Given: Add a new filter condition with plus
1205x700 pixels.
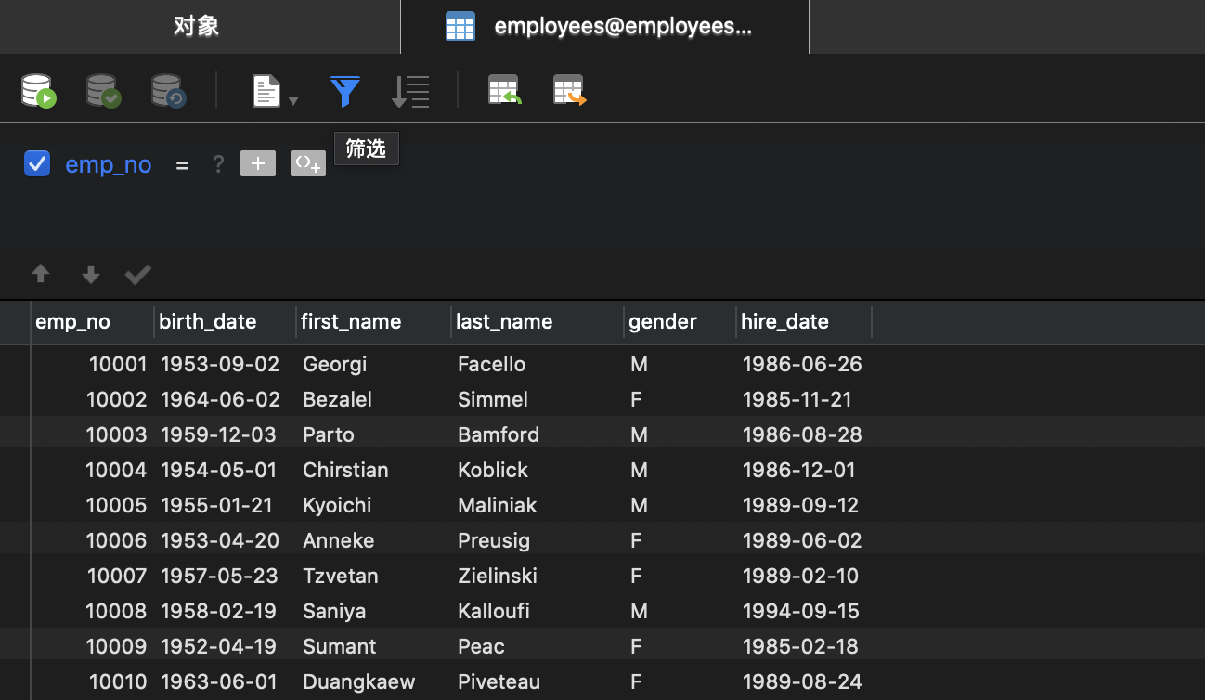Looking at the screenshot, I should pos(258,164).
